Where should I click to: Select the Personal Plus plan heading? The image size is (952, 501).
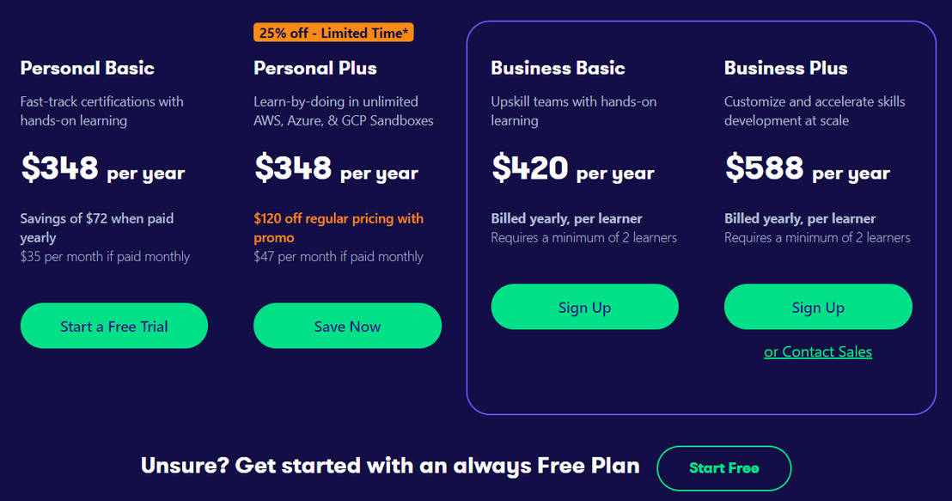[x=315, y=68]
